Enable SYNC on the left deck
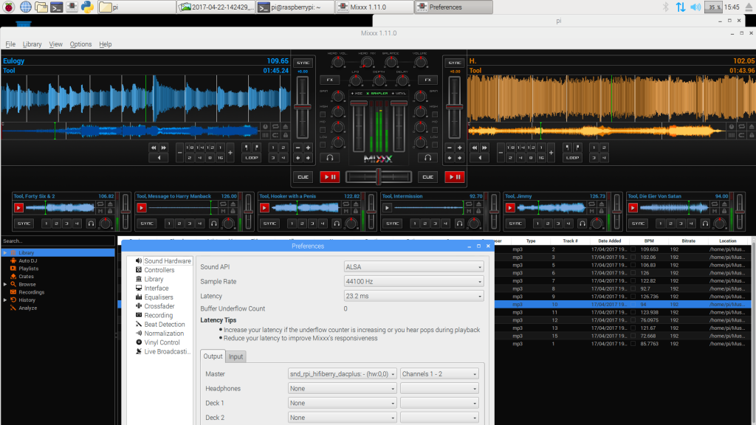Viewport: 756px width, 425px height. [x=303, y=62]
